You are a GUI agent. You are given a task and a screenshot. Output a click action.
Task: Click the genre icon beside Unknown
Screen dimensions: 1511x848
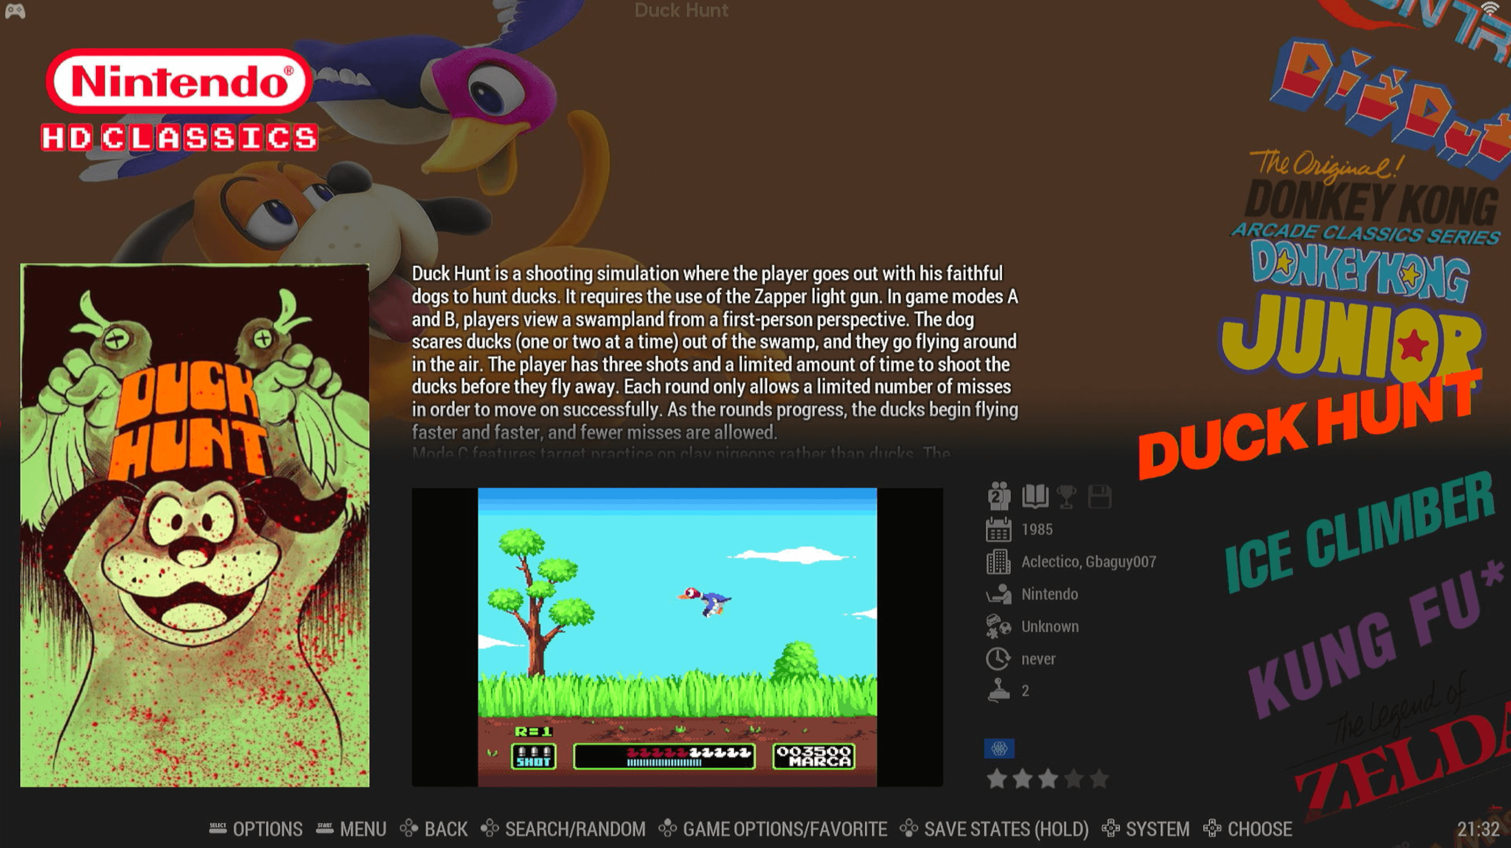tap(998, 626)
